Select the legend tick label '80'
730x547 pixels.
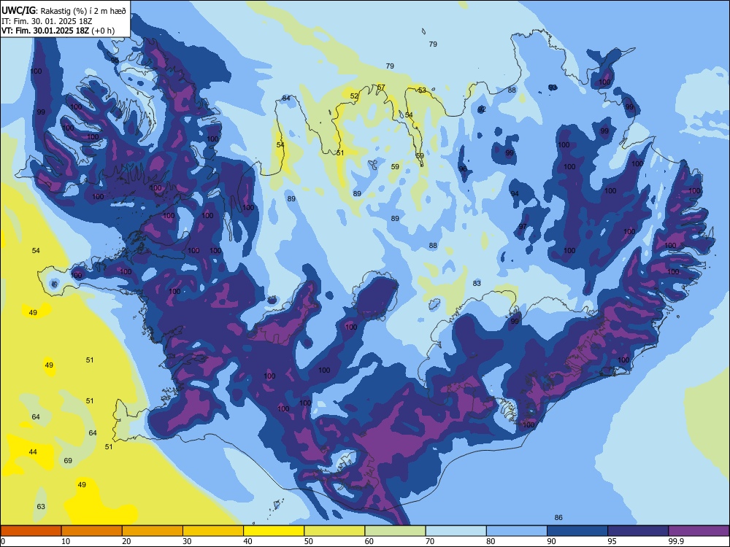tap(491, 541)
